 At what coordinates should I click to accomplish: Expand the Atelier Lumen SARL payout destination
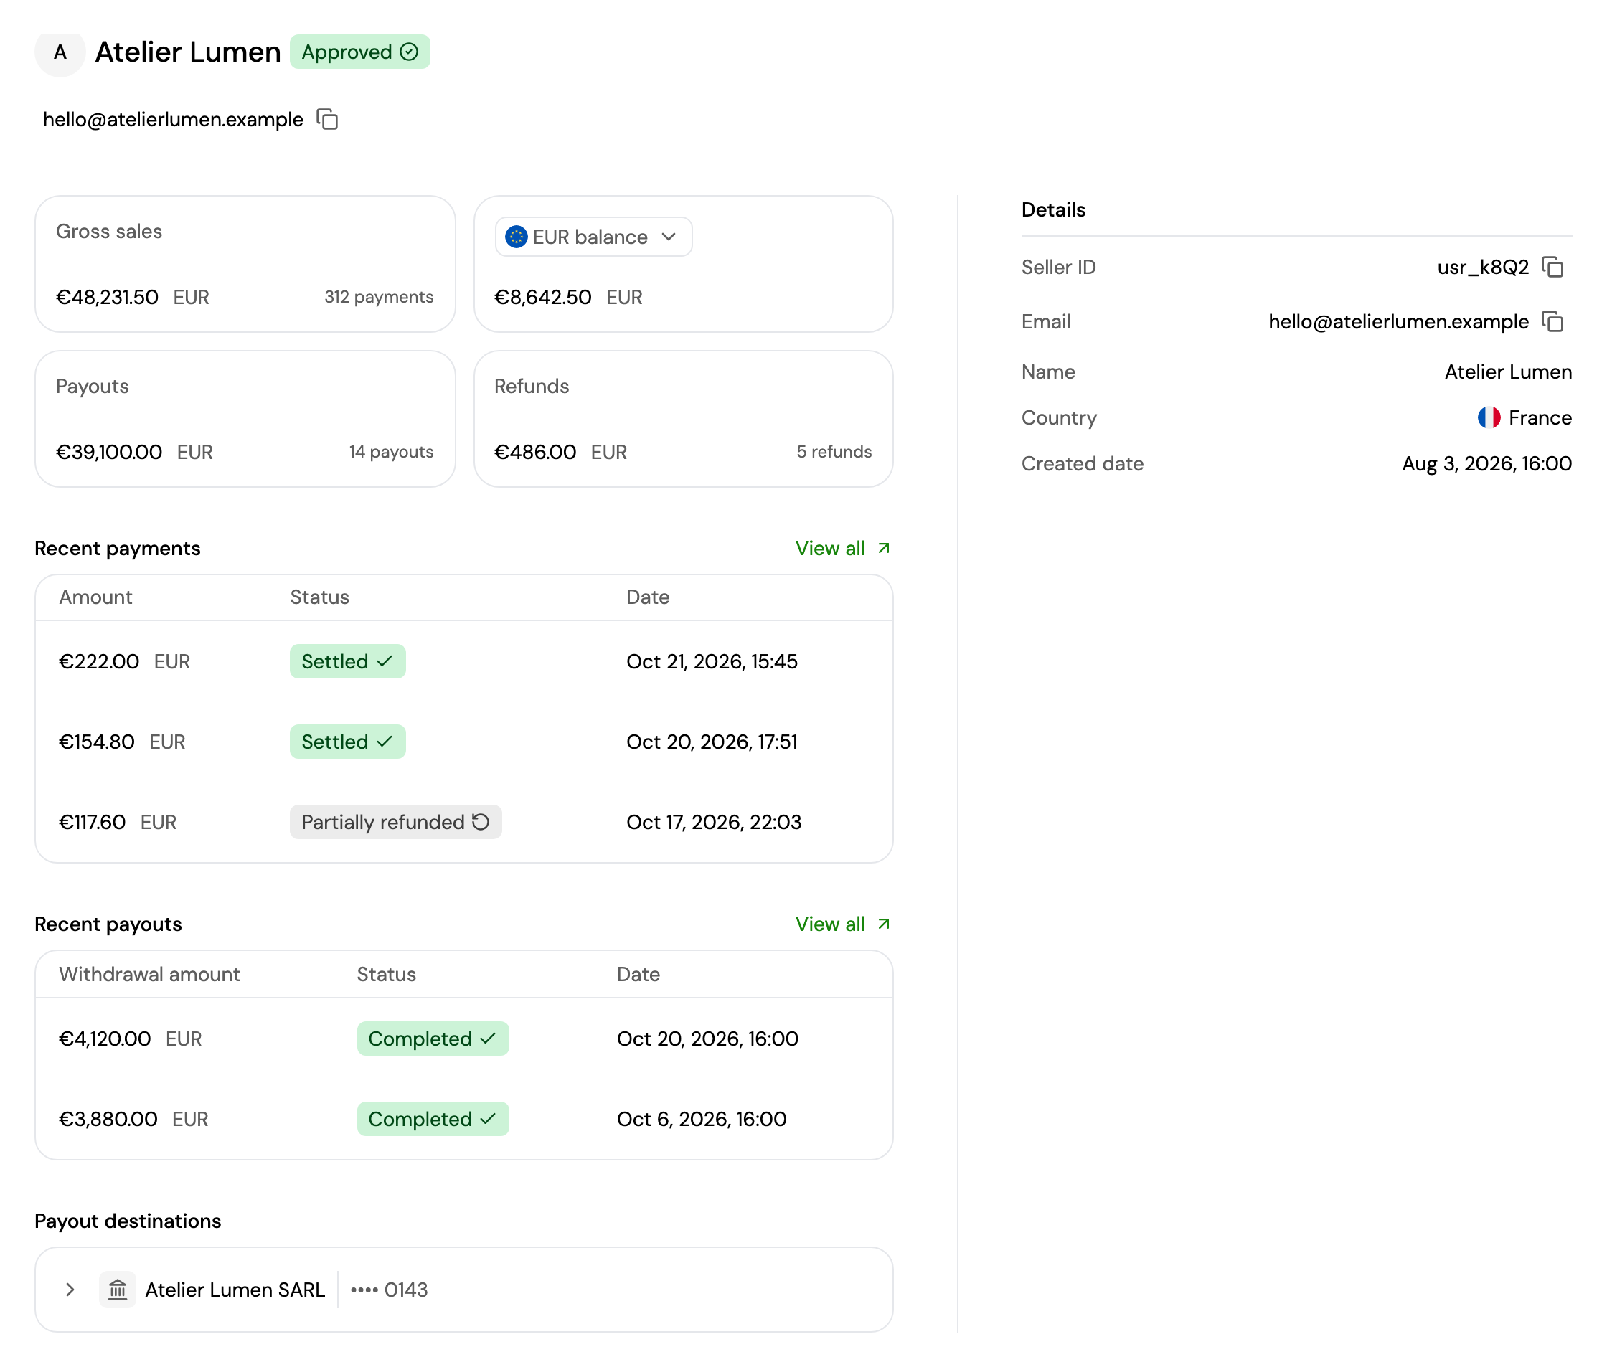click(70, 1290)
